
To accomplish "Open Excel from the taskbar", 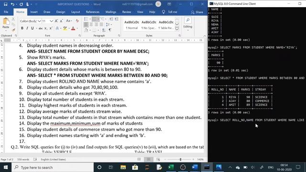I will click(x=171, y=167).
